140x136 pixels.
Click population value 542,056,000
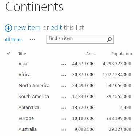pos(119,86)
